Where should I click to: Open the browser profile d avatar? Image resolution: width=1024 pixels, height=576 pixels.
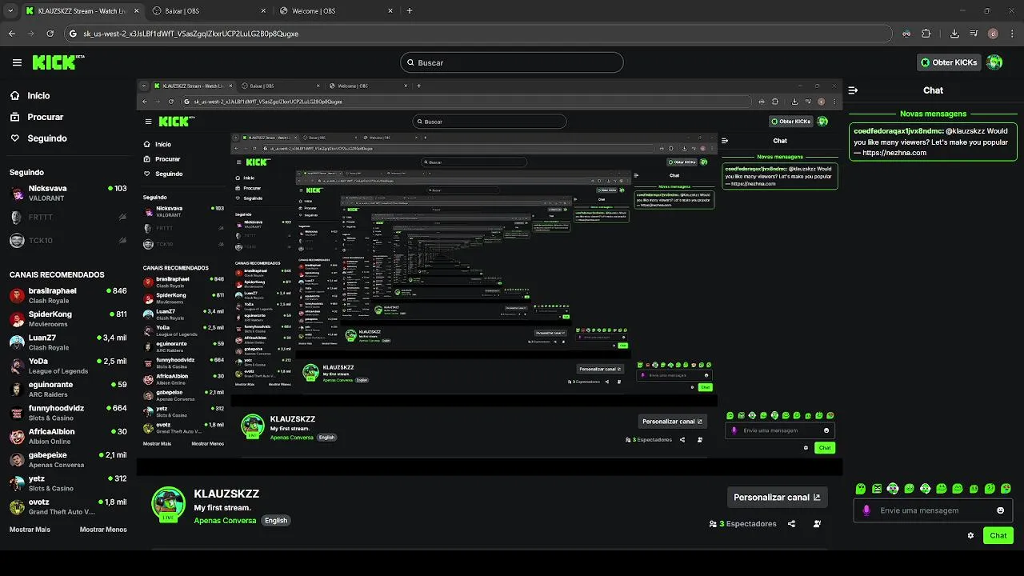(993, 34)
